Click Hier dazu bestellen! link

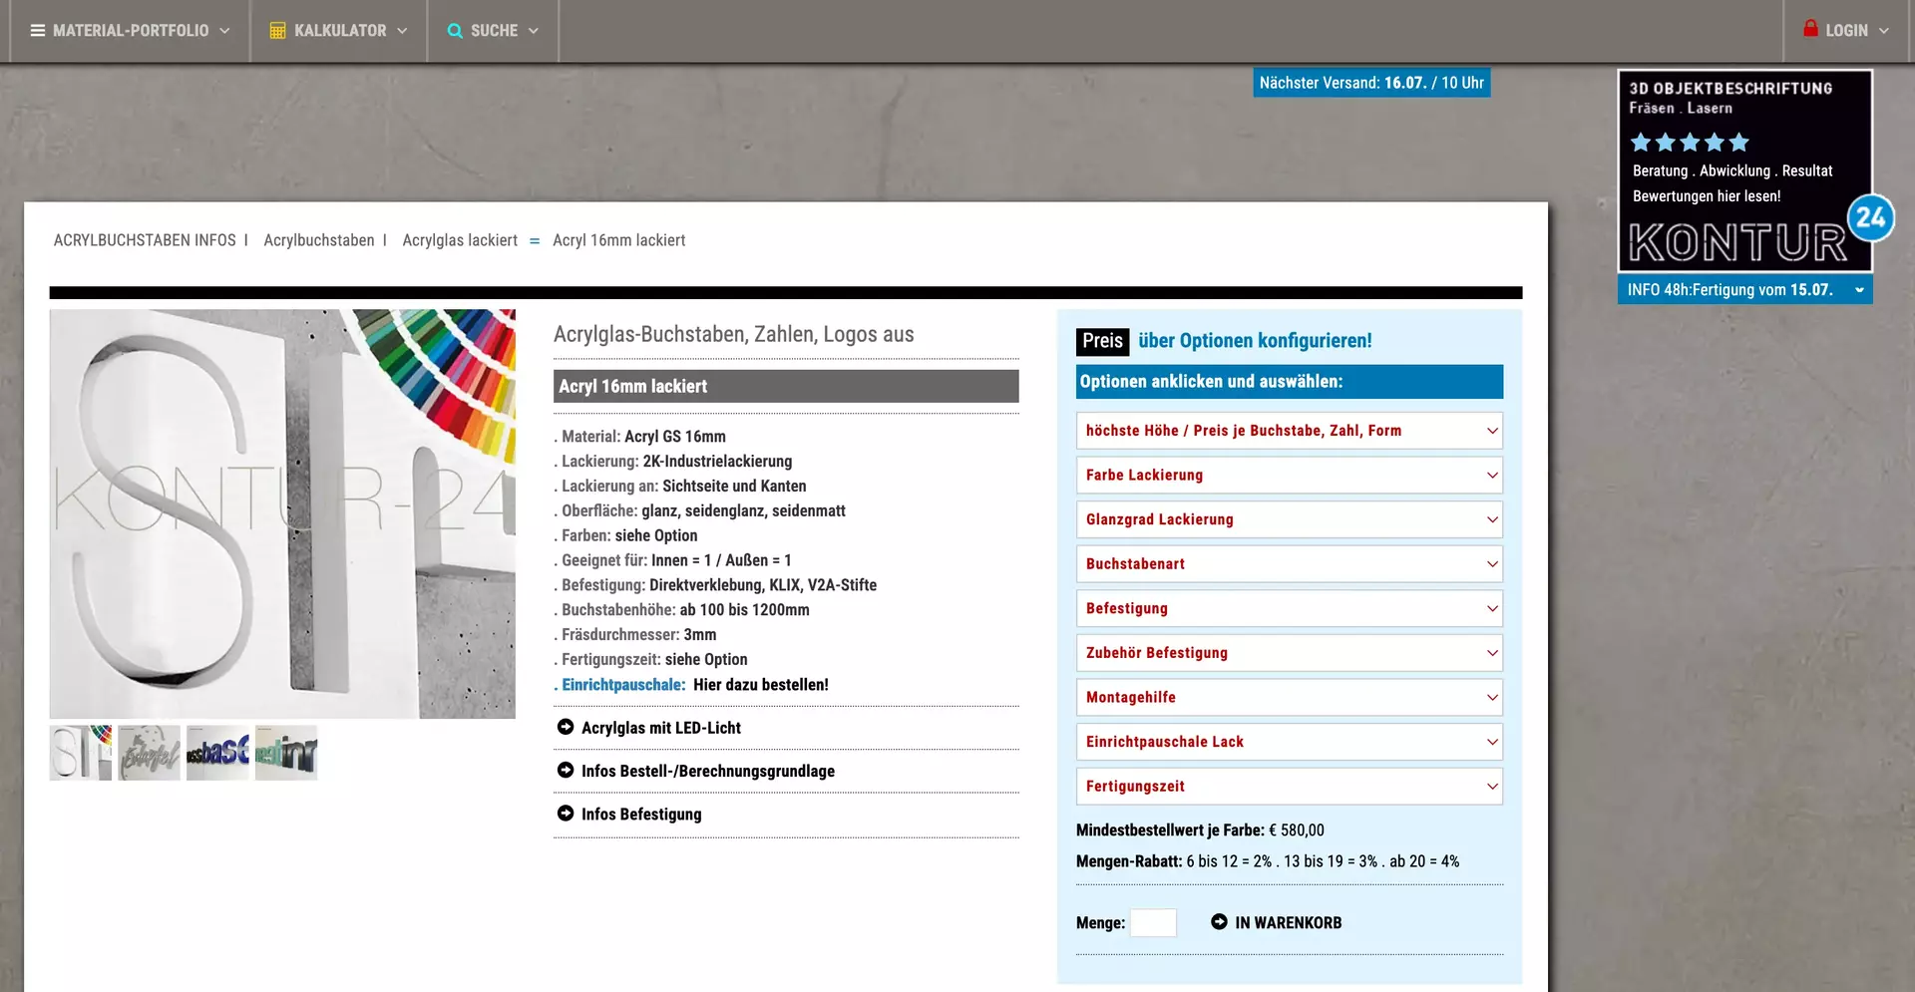[761, 685]
